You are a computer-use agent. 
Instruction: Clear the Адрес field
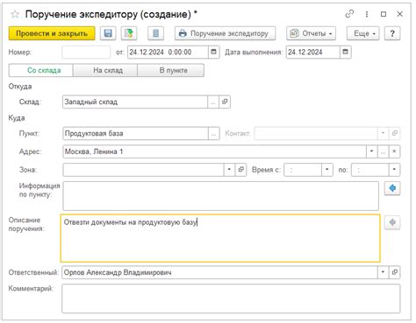pos(394,151)
